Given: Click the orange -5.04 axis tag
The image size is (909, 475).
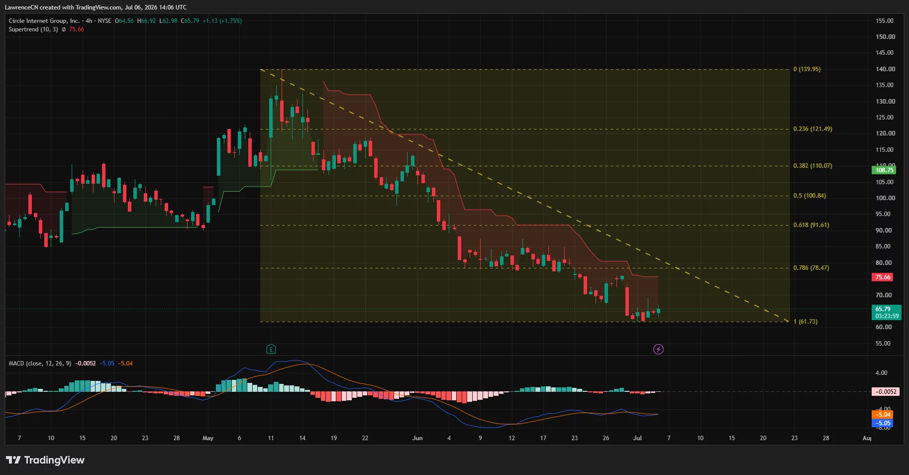Looking at the screenshot, I should click(x=883, y=415).
